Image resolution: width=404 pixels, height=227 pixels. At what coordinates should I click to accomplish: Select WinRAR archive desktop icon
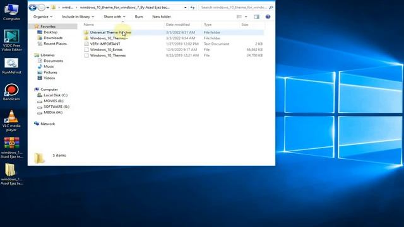click(x=11, y=148)
